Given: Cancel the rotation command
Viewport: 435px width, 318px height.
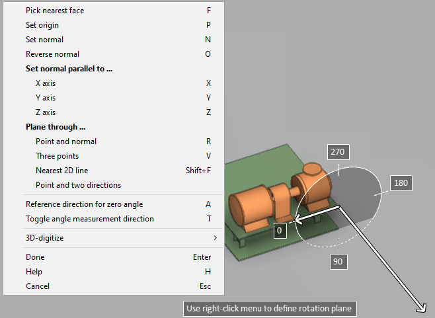Looking at the screenshot, I should pos(37,286).
